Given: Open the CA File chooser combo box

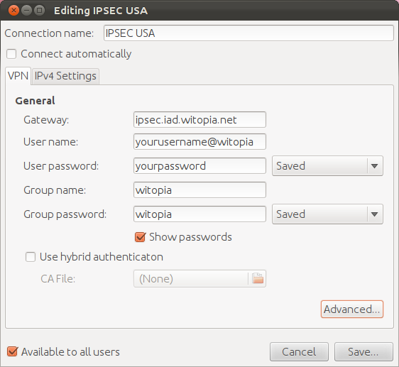Looking at the screenshot, I should pyautogui.click(x=199, y=279).
